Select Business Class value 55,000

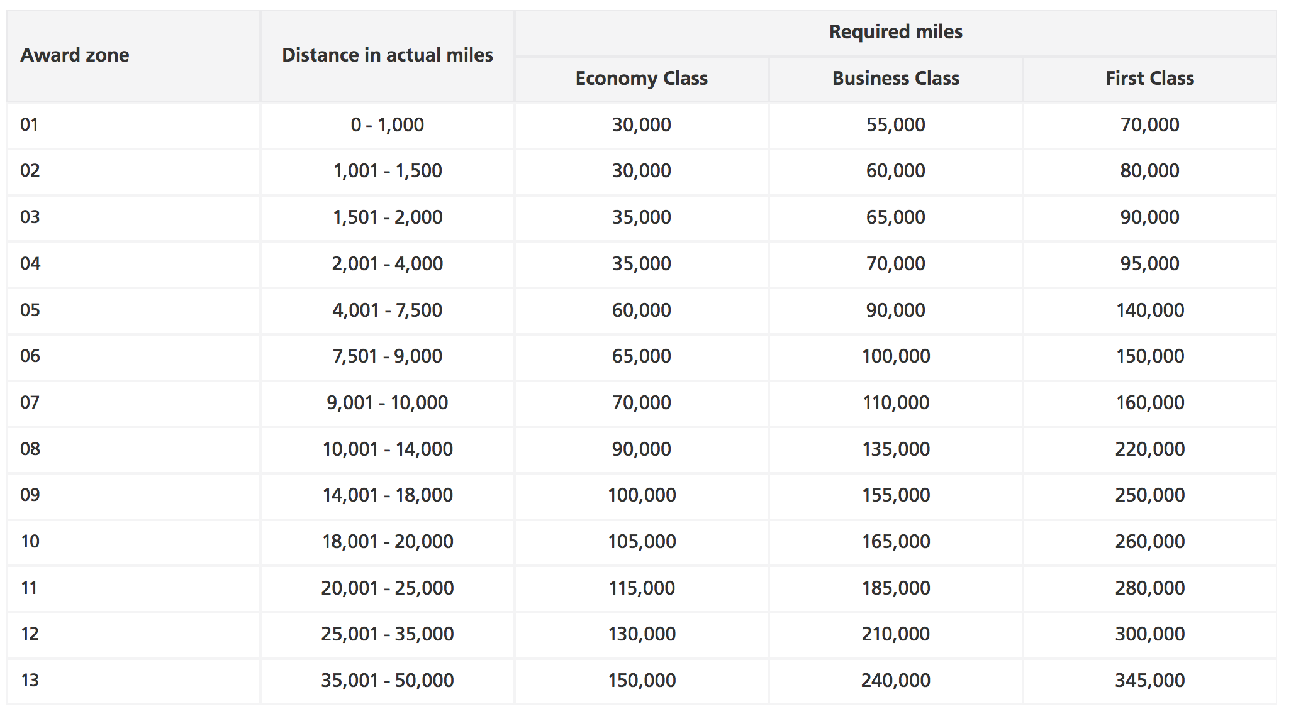click(x=895, y=124)
